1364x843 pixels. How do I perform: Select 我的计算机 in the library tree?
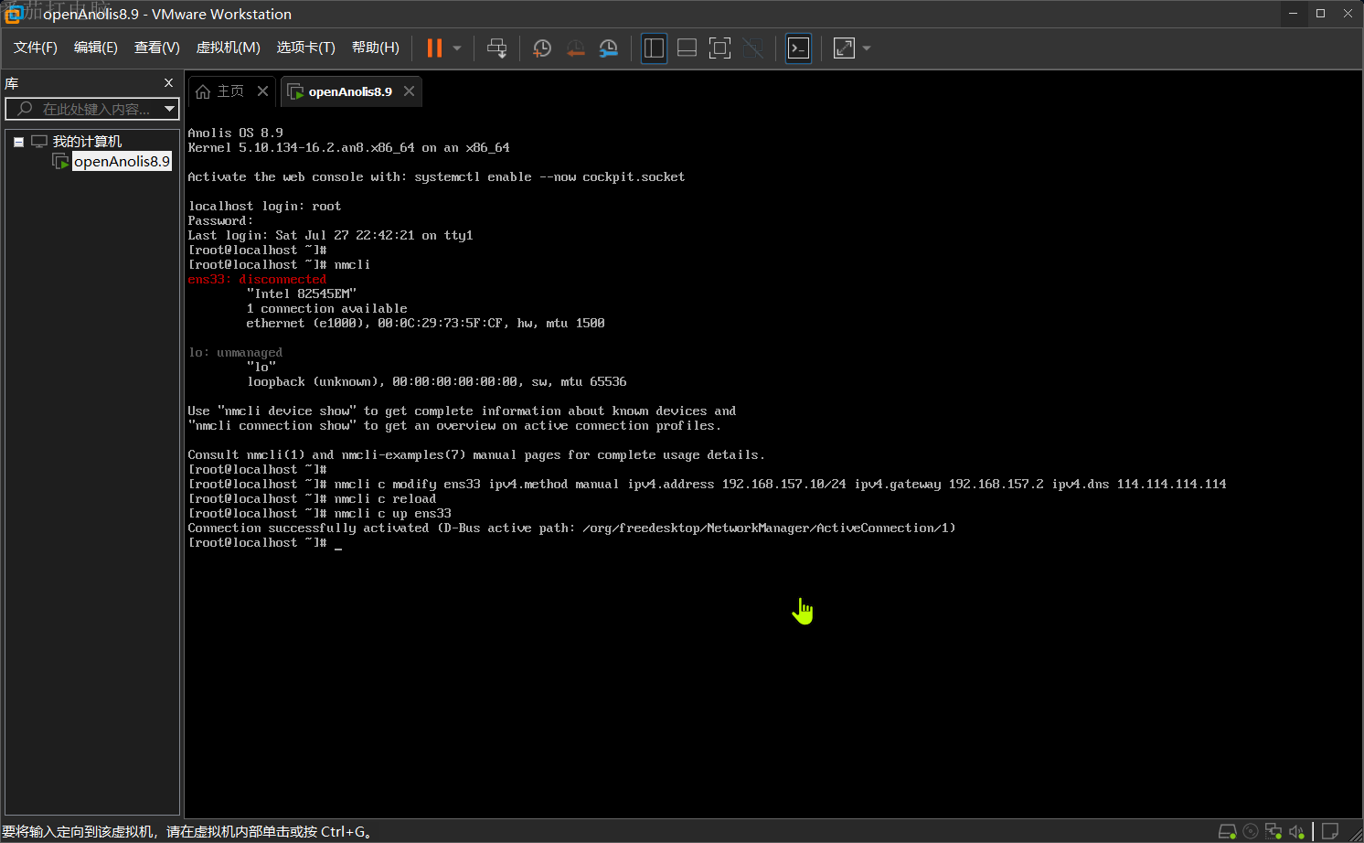86,142
